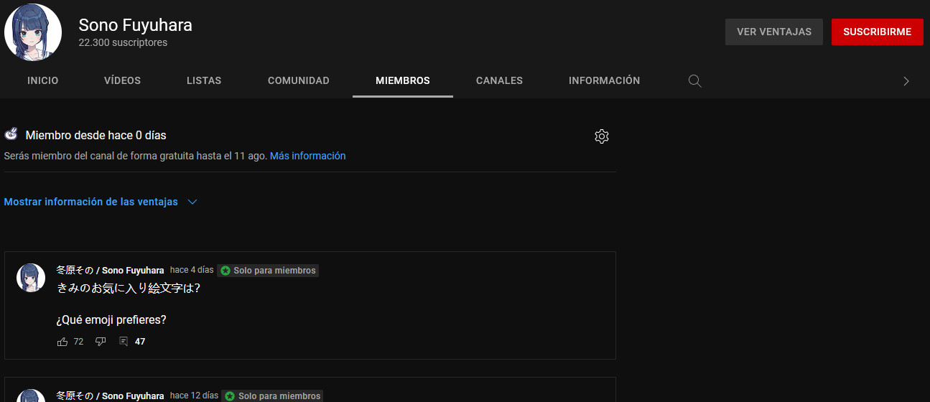Viewport: 930px width, 402px height.
Task: Click 'Solo para miembros' badge on 4-day post
Action: 268,271
